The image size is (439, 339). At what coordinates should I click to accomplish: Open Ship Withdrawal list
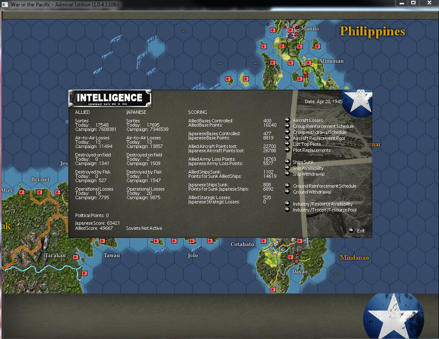click(x=308, y=174)
